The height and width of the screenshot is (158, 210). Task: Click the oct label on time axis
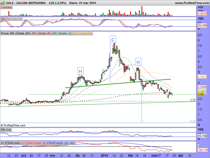24,156
